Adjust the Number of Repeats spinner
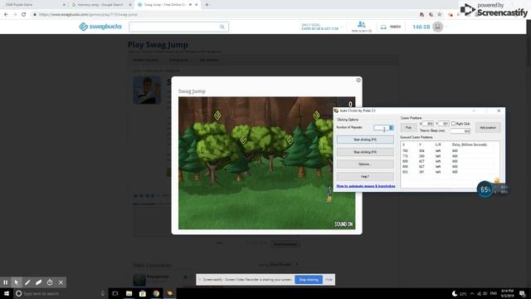 [x=391, y=127]
